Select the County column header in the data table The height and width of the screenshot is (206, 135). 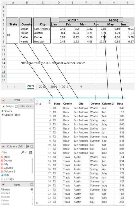click(68, 104)
